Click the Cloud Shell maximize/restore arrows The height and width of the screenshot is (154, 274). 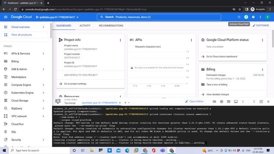254,102
